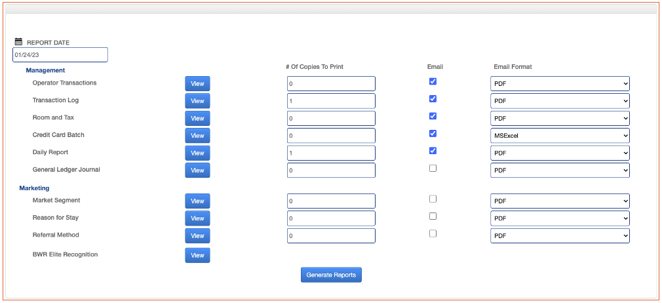View the Credit Card Batch report
This screenshot has width=662, height=303.
(197, 135)
